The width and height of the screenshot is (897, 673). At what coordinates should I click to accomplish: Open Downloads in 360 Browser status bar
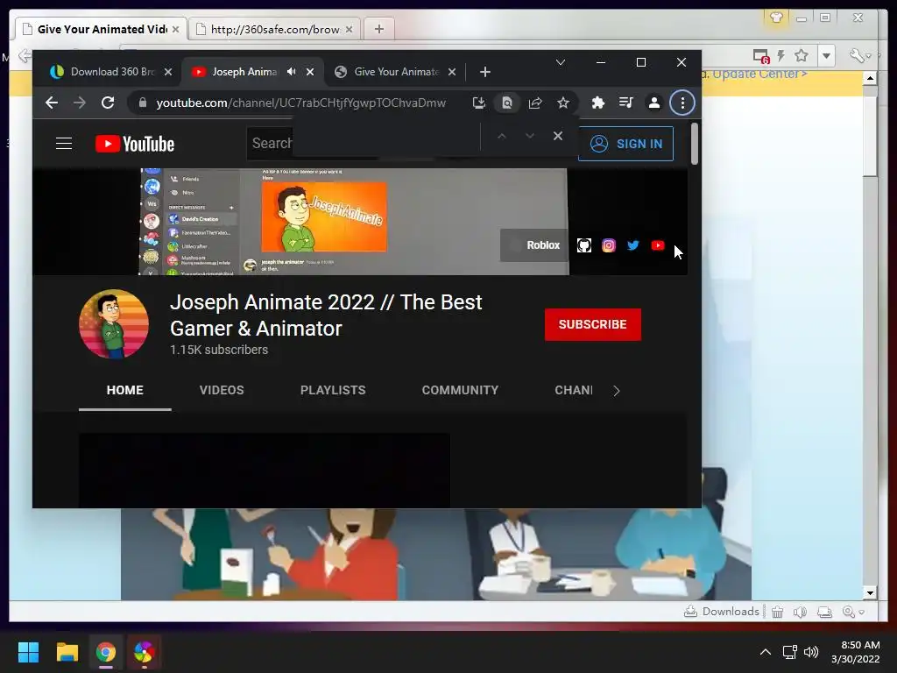coord(722,612)
